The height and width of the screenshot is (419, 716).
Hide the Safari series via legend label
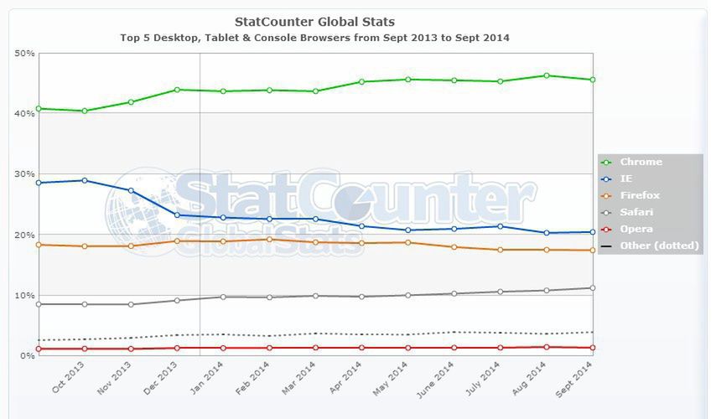(x=637, y=212)
